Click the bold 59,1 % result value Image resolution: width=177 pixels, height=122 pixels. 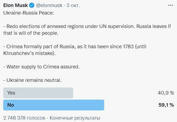pos(166,105)
